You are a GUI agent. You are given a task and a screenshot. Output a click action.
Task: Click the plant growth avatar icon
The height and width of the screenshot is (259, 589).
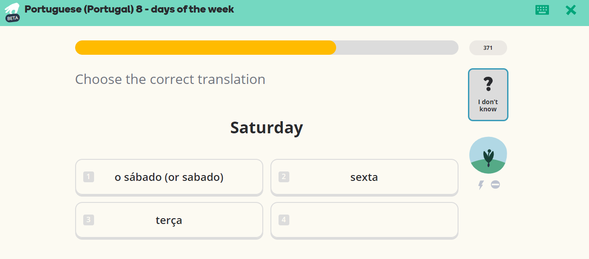[x=488, y=155]
